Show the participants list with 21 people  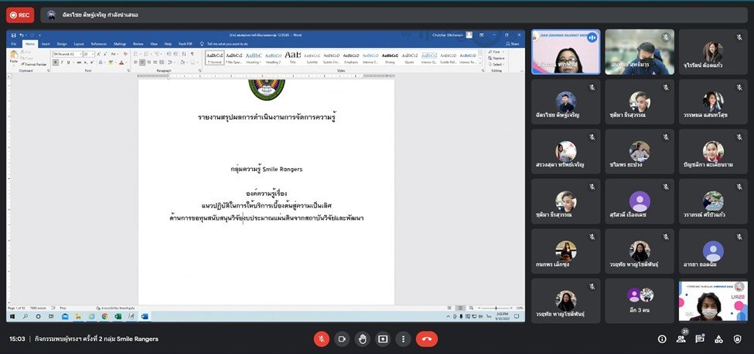point(681,339)
